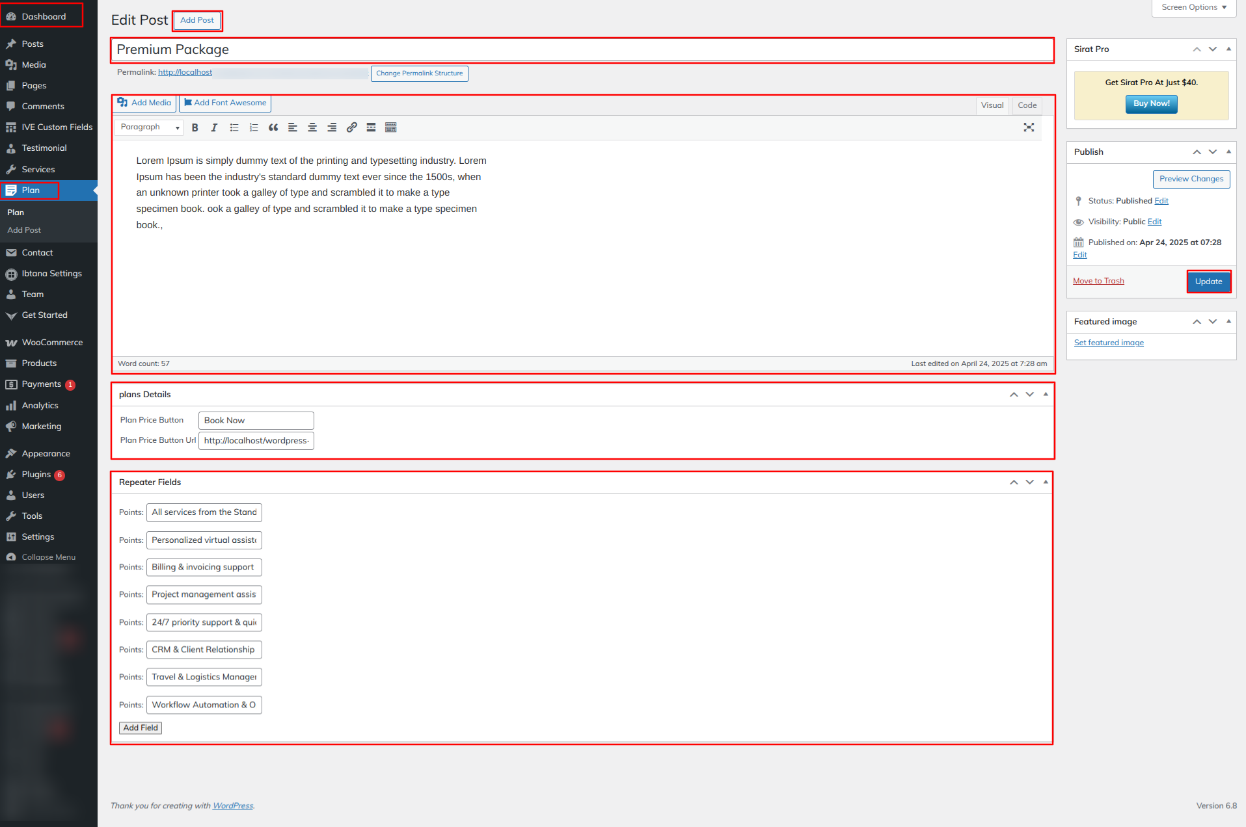This screenshot has height=827, width=1246.
Task: Enable fullscreen distraction-free editor mode
Action: [x=1028, y=127]
